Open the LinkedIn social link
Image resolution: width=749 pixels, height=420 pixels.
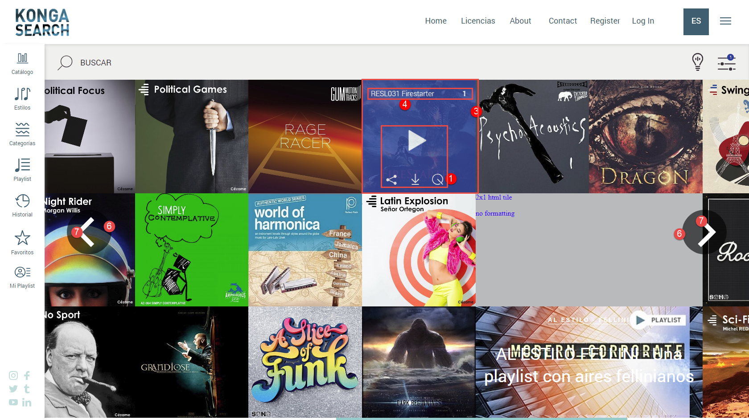tap(27, 402)
